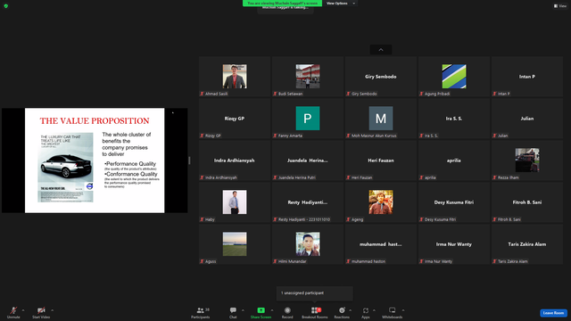This screenshot has width=571, height=321.
Task: Click Heri Fauzan's participant tile
Action: tap(381, 160)
